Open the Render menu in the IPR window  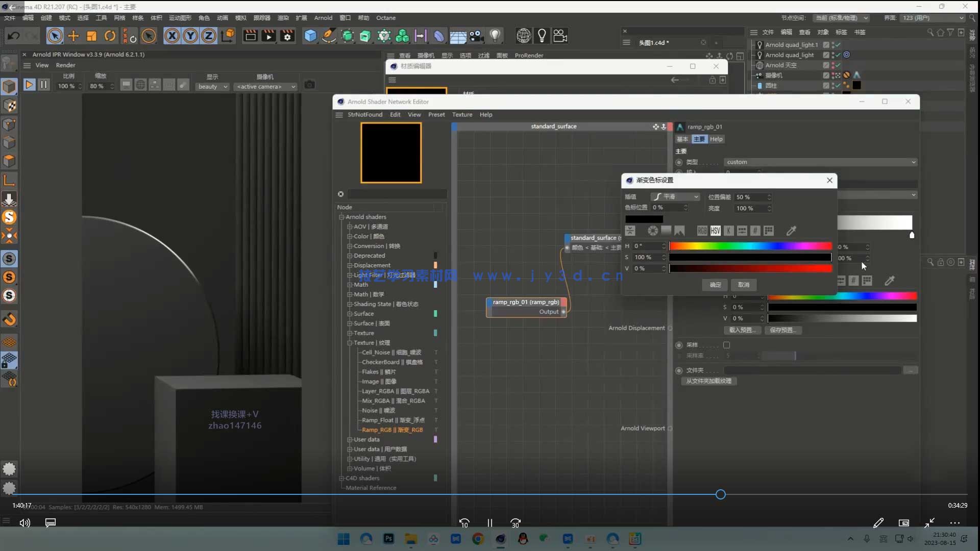point(65,65)
